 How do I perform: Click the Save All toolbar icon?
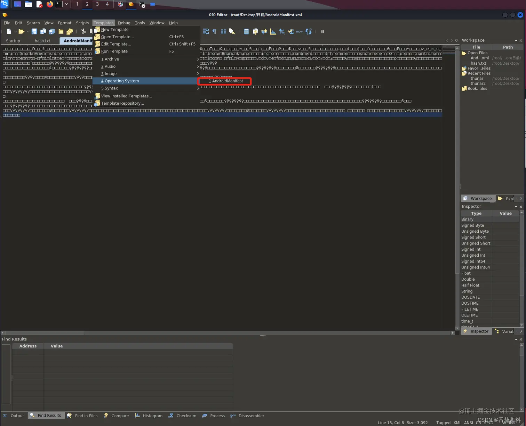51,31
